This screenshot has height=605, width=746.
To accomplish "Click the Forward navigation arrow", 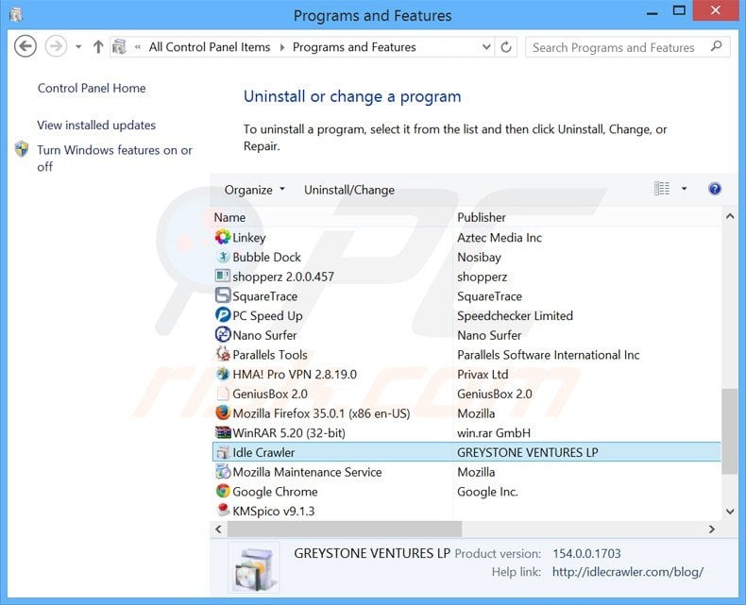I will [56, 46].
